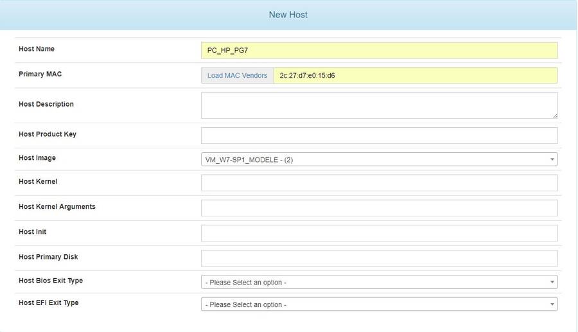Image resolution: width=578 pixels, height=332 pixels.
Task: Click into the Host Description textarea
Action: coord(379,105)
